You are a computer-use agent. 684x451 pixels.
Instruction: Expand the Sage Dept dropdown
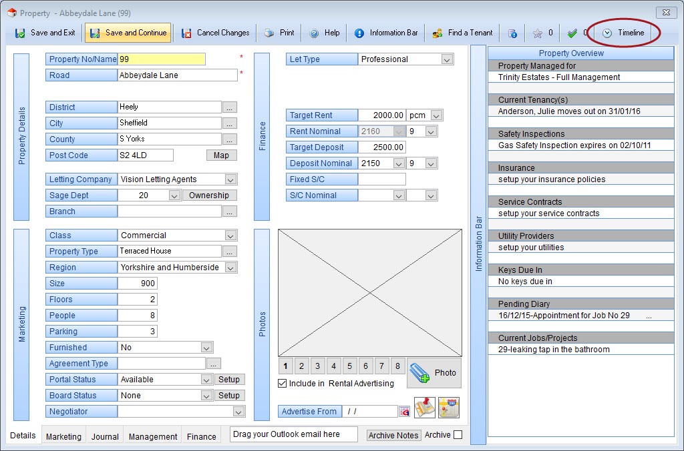(174, 195)
